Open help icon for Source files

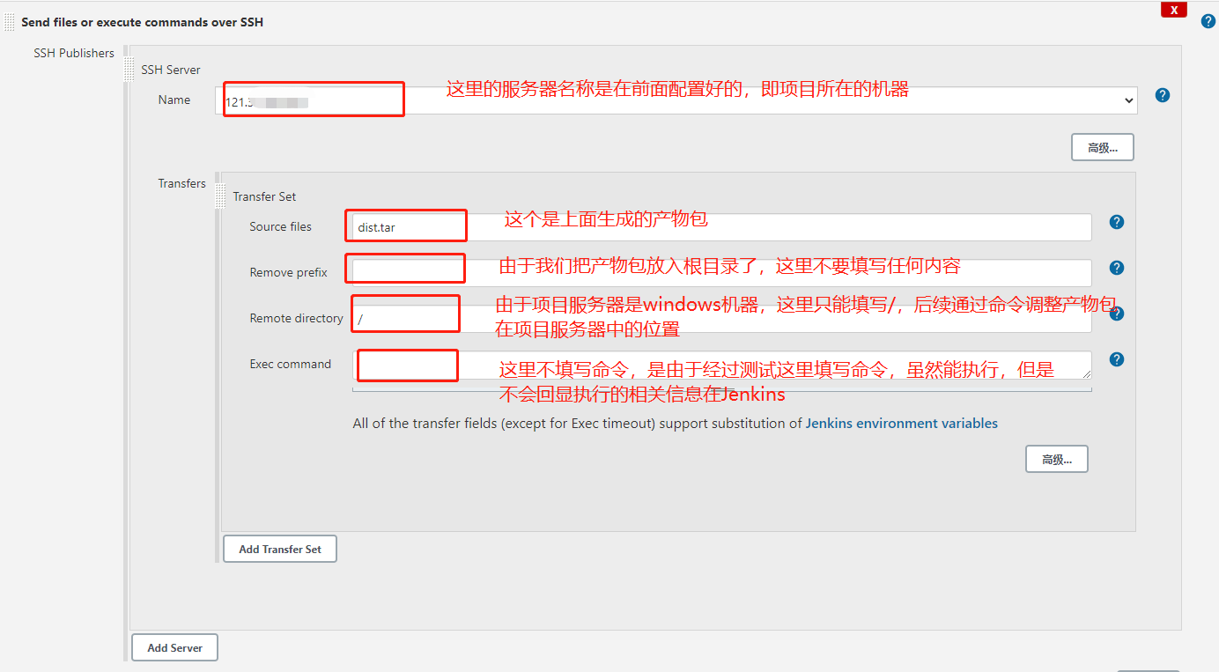coord(1117,222)
